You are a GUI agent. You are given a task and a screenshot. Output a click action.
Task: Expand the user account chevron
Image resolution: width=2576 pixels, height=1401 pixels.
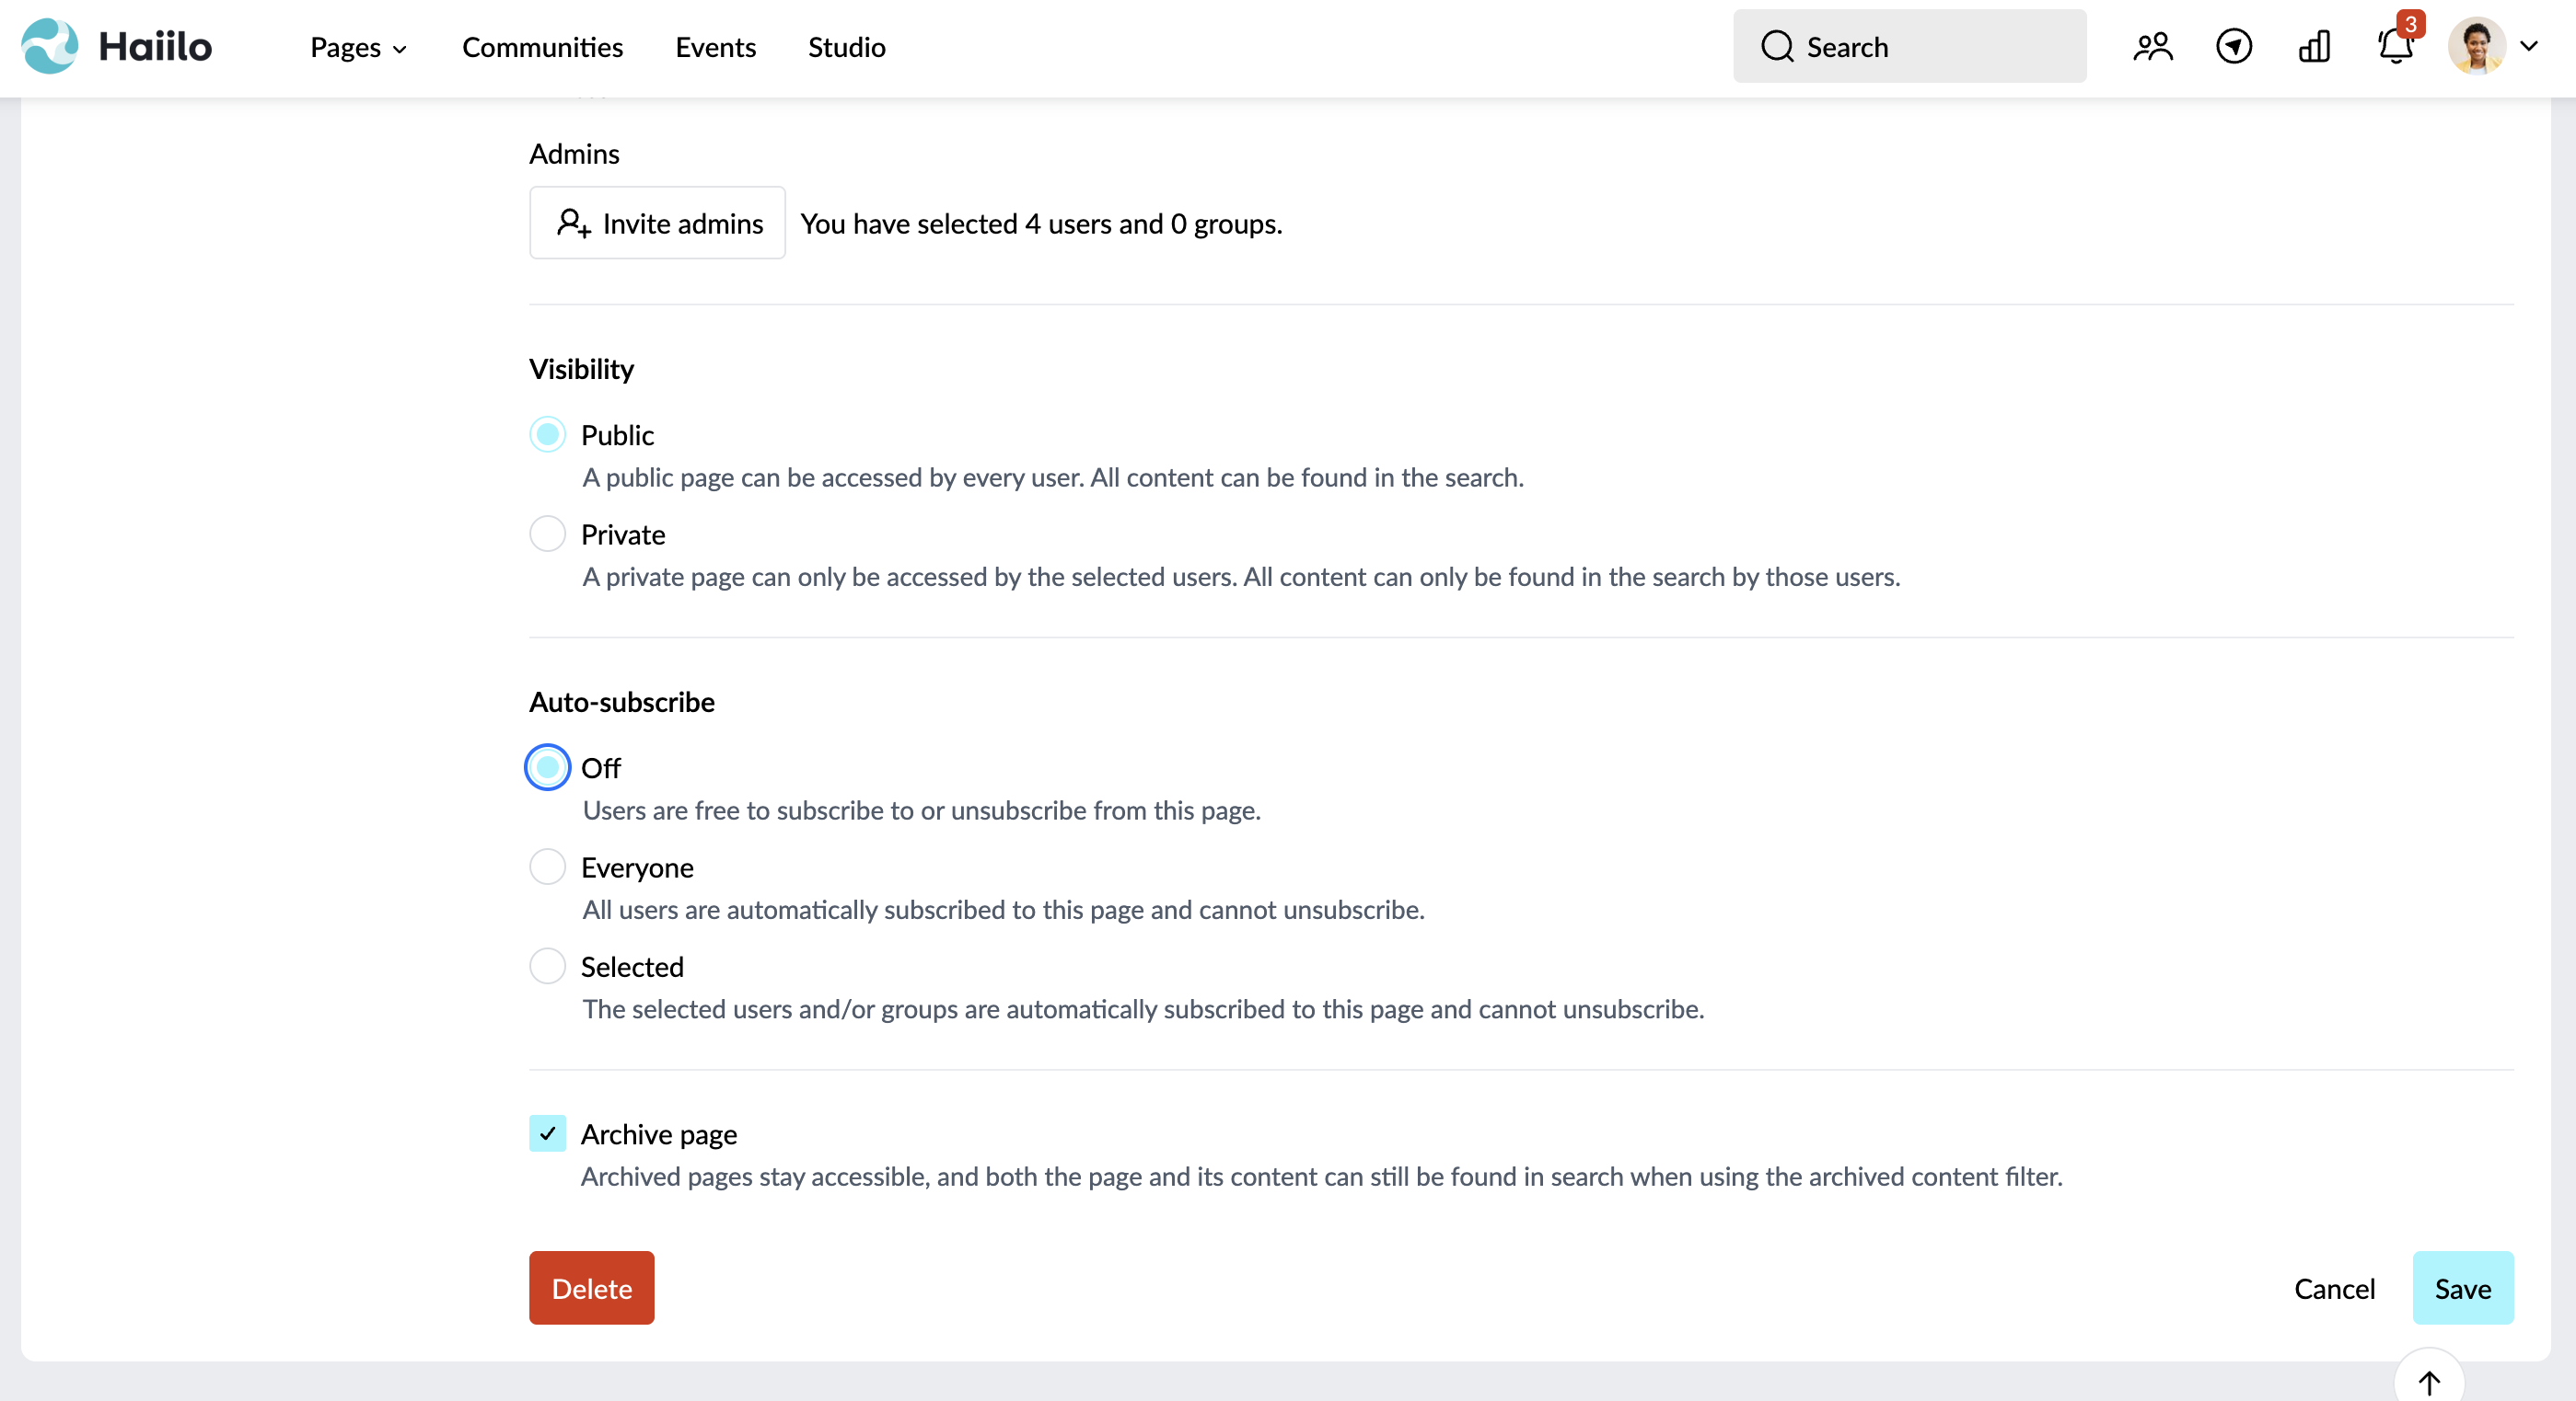point(2529,46)
